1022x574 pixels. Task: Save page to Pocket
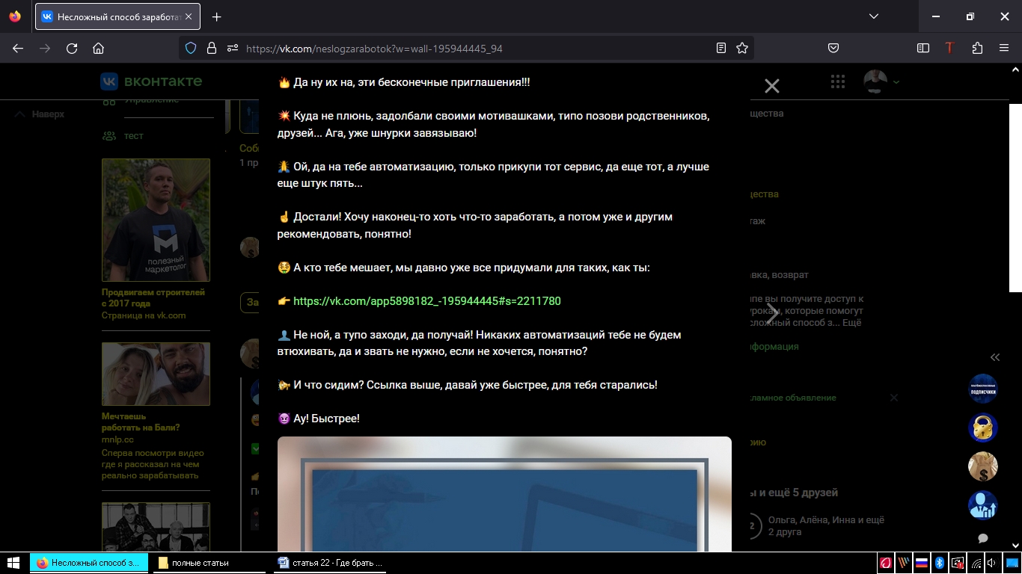[x=833, y=48]
